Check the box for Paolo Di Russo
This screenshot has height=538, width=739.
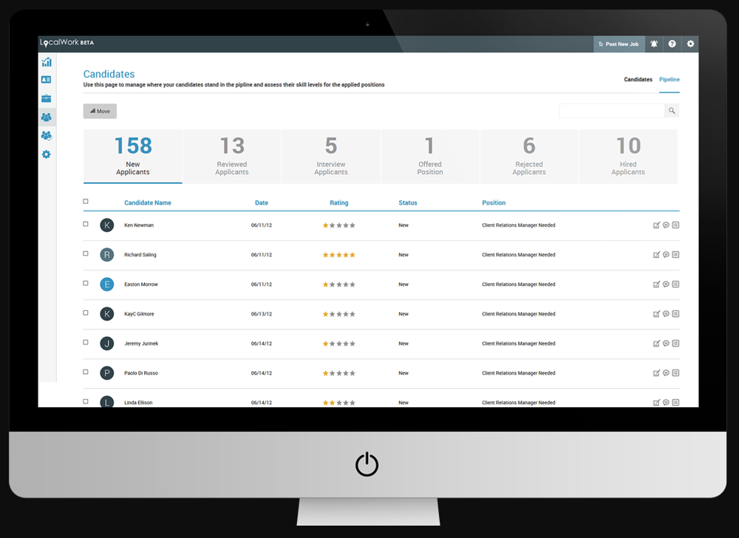coord(86,372)
